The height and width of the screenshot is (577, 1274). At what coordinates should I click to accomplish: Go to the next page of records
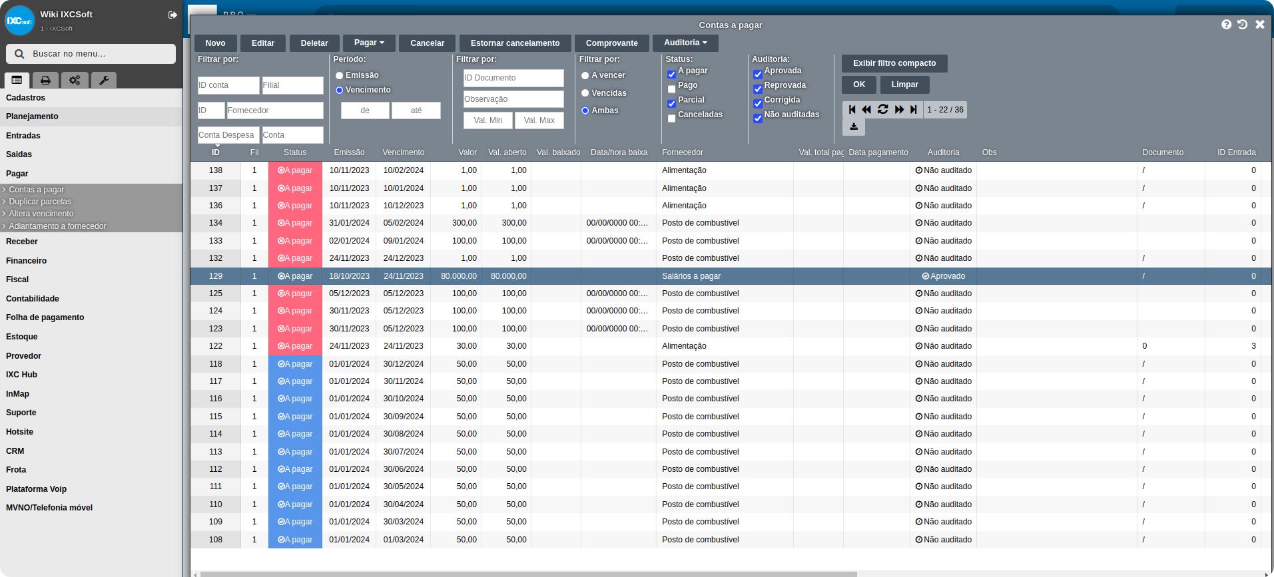(899, 110)
